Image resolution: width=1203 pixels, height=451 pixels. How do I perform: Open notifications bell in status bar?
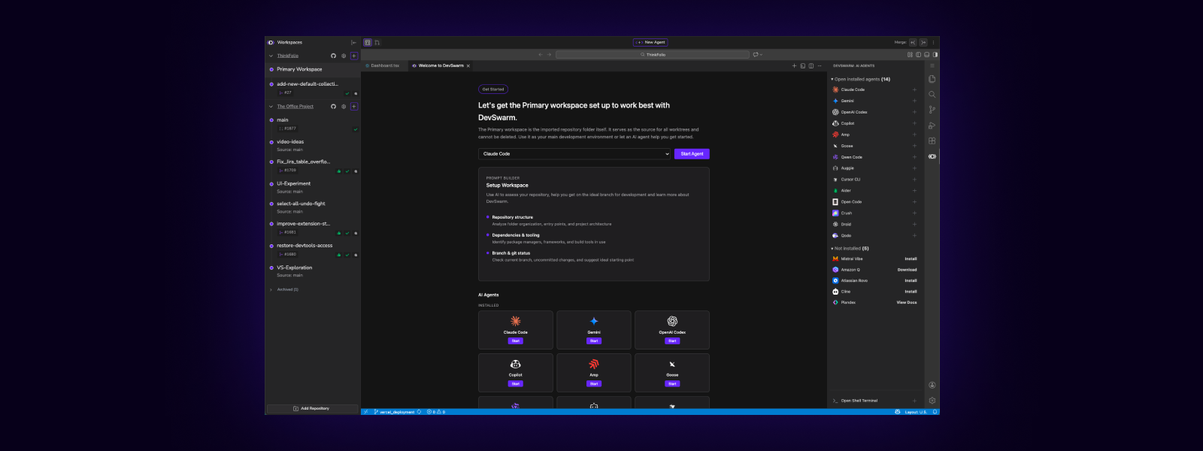pos(935,412)
